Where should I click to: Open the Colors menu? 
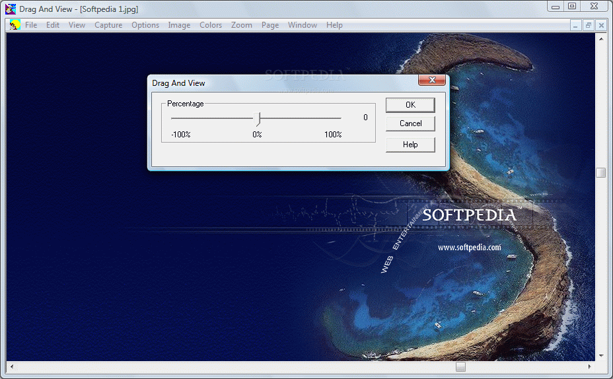211,25
